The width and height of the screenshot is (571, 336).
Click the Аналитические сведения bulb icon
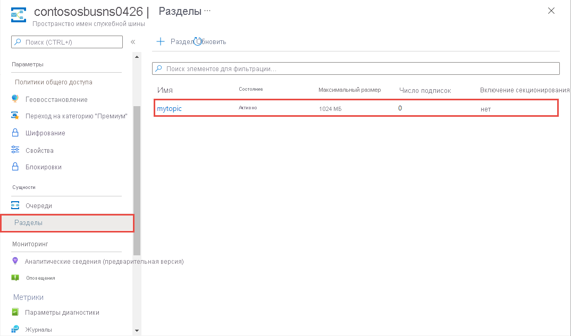[15, 261]
